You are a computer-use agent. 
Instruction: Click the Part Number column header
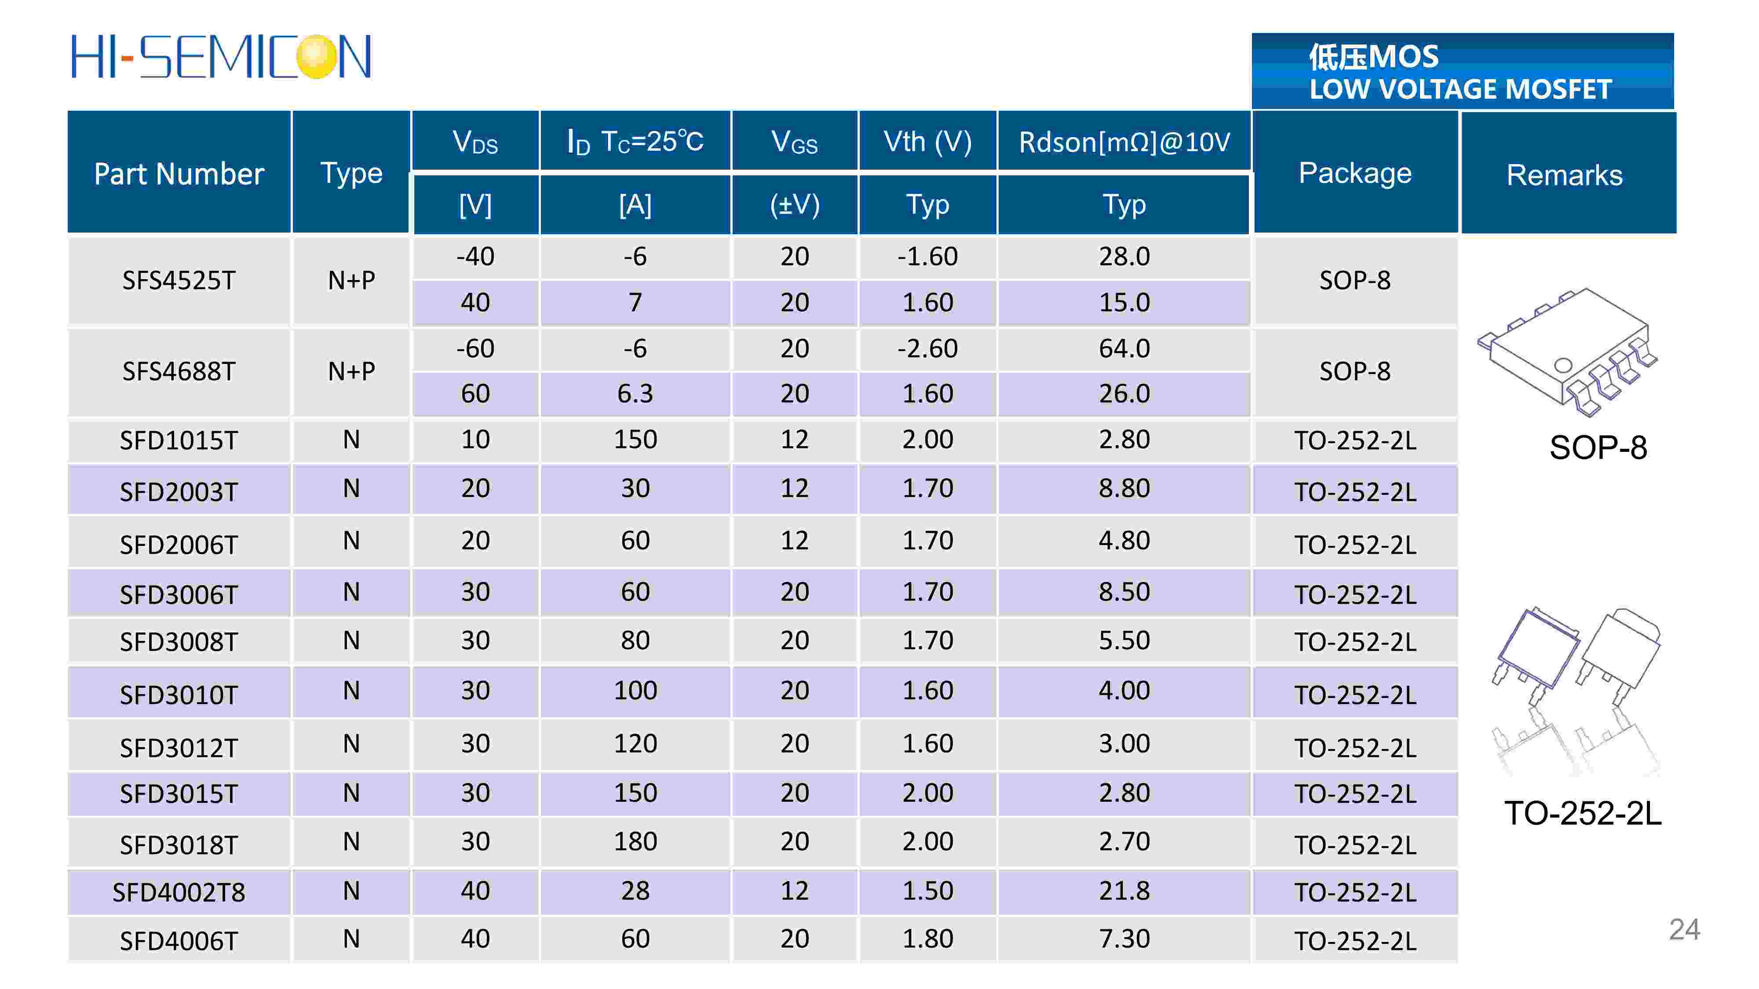coord(179,173)
